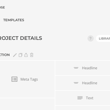Duplicate the section using the copy icon
Image resolution: width=110 pixels, height=110 pixels.
point(20,55)
